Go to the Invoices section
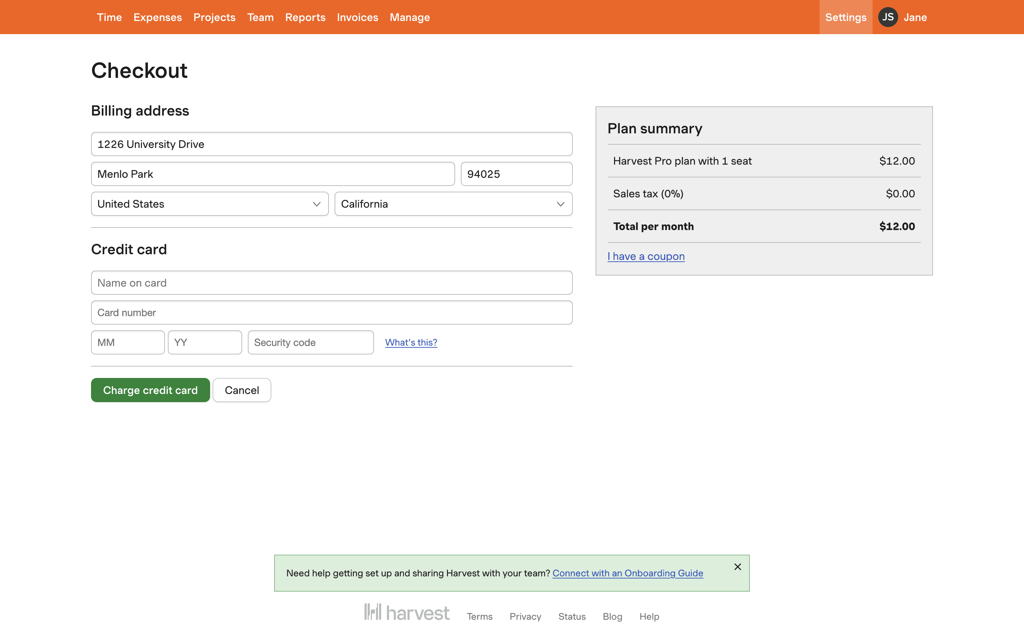 (357, 17)
